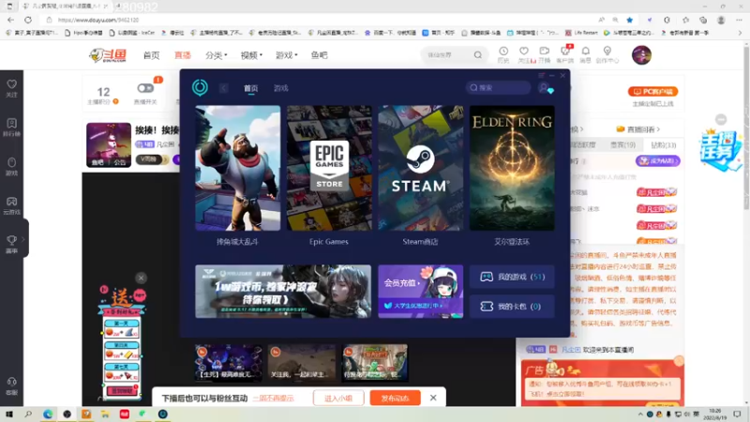Image resolution: width=750 pixels, height=422 pixels.
Task: Open the 创作中心 lightbulb icon
Action: click(607, 52)
